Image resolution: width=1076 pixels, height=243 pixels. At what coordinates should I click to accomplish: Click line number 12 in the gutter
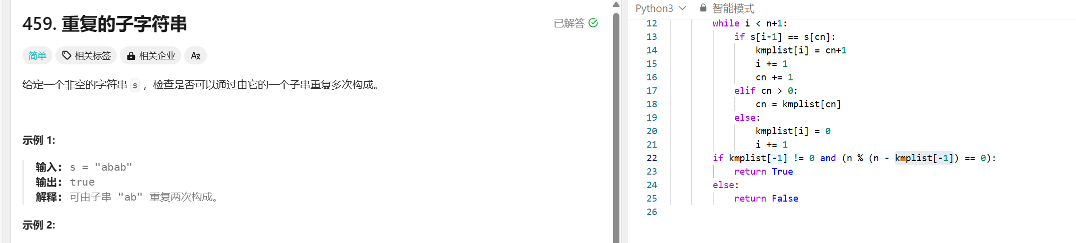[651, 23]
